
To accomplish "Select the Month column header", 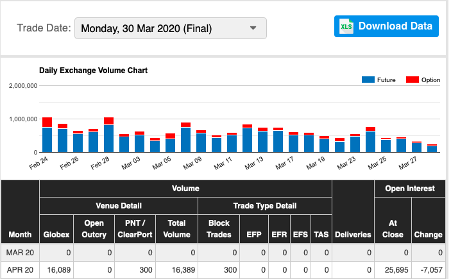I will [x=20, y=234].
